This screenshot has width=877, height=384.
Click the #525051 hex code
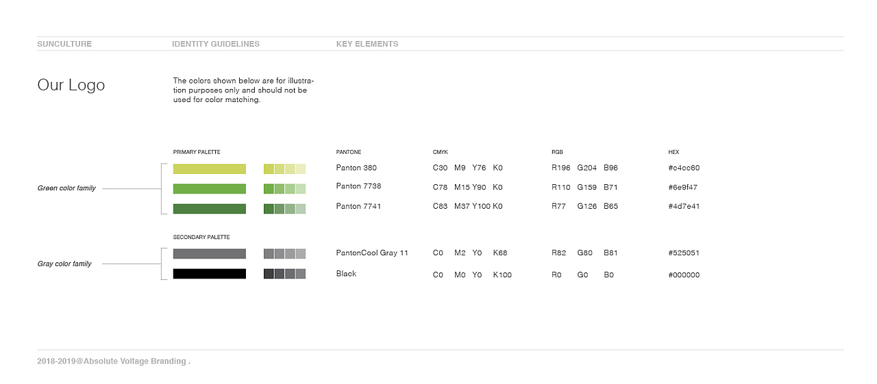point(684,253)
